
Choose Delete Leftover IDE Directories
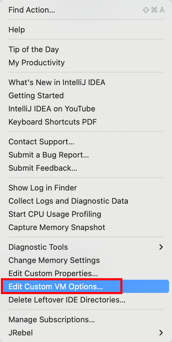pos(86,300)
